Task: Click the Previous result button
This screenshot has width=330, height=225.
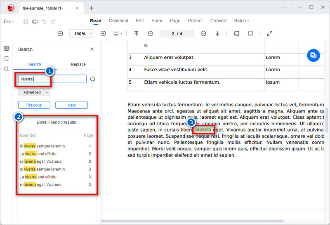Action: 34,105
